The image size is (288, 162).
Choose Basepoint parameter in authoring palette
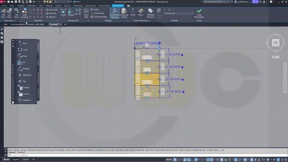(x=24, y=100)
